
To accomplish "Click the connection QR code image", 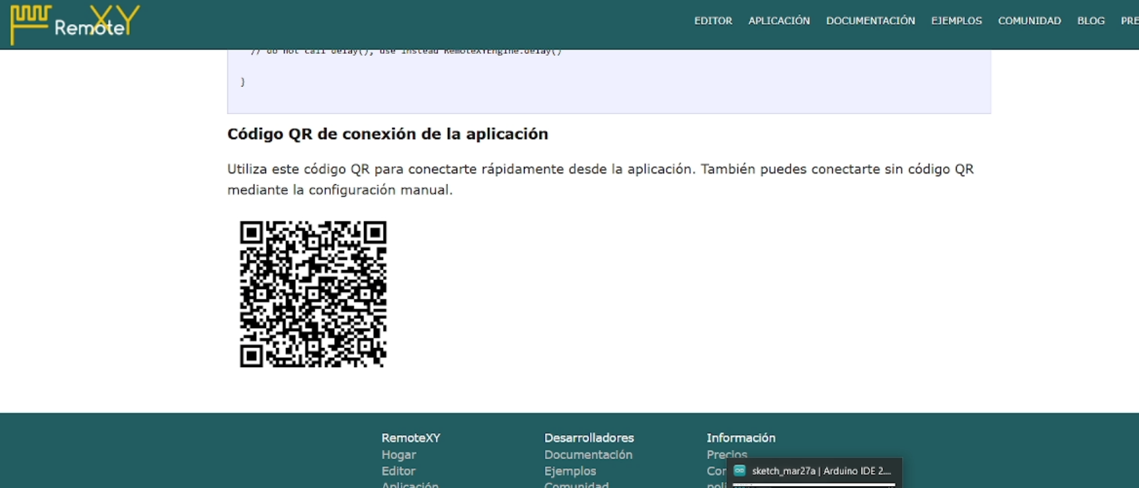I will [313, 294].
